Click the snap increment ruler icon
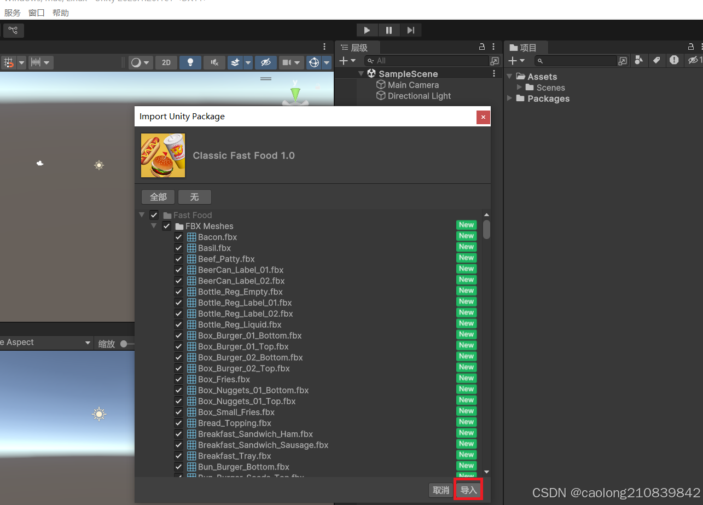Screen dimensions: 703x505 36,63
